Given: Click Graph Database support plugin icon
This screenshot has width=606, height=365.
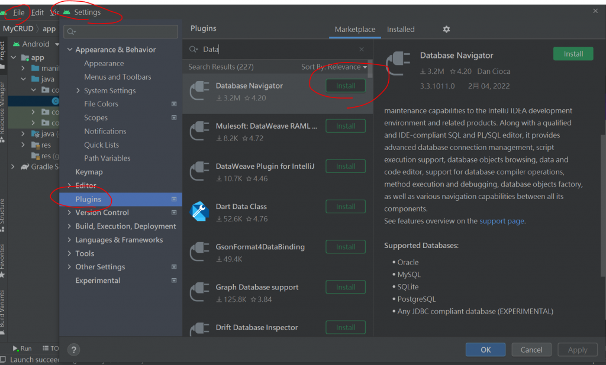Looking at the screenshot, I should 199,292.
